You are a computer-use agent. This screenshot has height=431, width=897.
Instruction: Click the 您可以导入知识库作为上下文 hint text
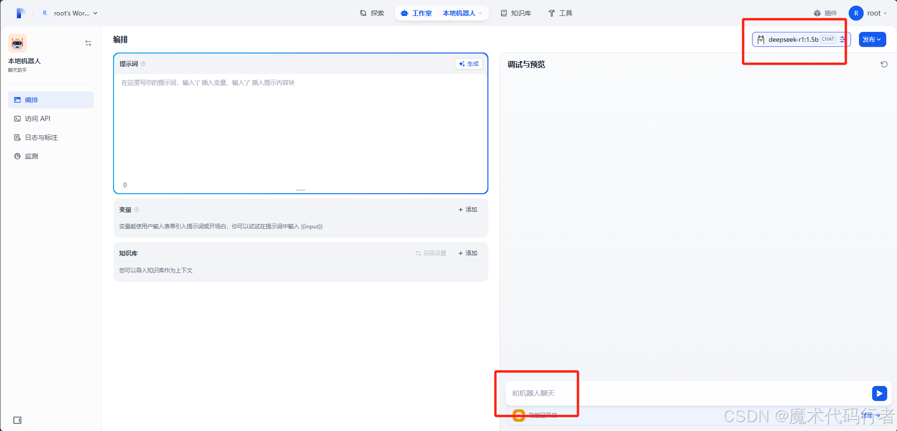click(x=156, y=271)
